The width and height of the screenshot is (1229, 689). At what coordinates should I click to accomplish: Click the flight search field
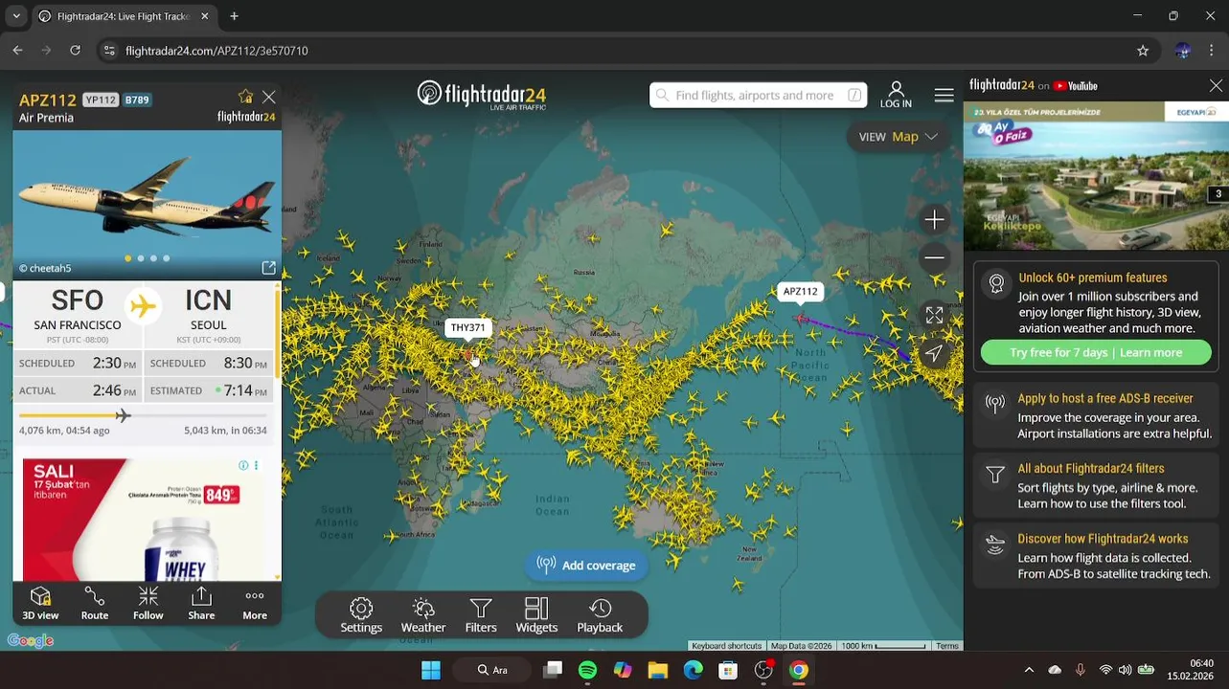pyautogui.click(x=758, y=95)
